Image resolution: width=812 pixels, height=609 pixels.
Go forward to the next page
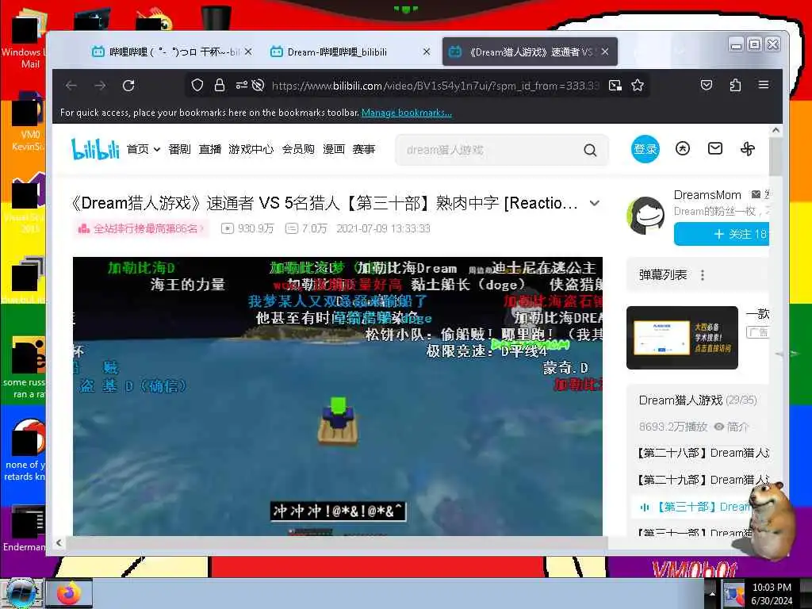click(100, 86)
